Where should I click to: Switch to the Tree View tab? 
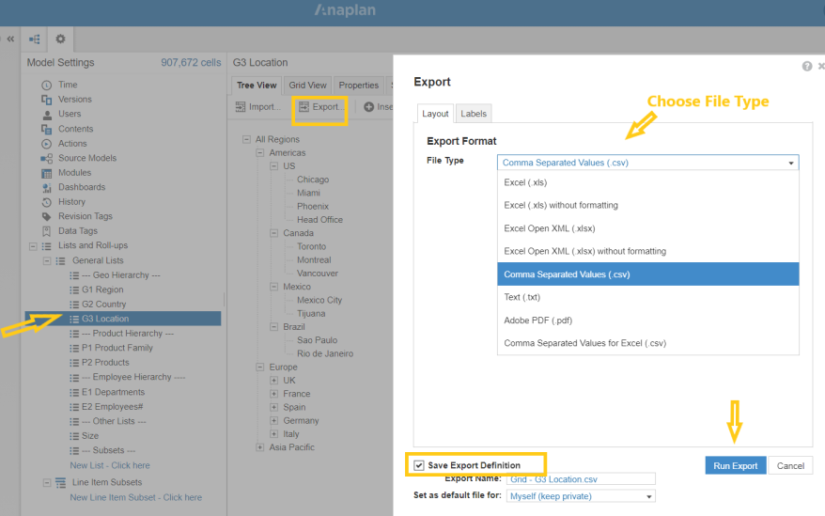257,86
